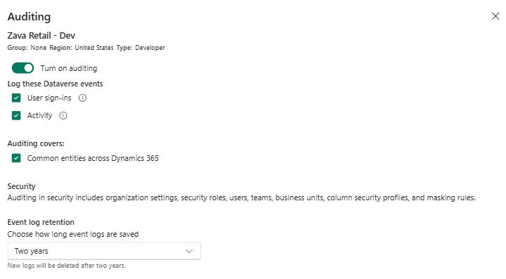This screenshot has height=279, width=506.
Task: Select the "Log these Dataverse events" heading
Action: pyautogui.click(x=56, y=84)
